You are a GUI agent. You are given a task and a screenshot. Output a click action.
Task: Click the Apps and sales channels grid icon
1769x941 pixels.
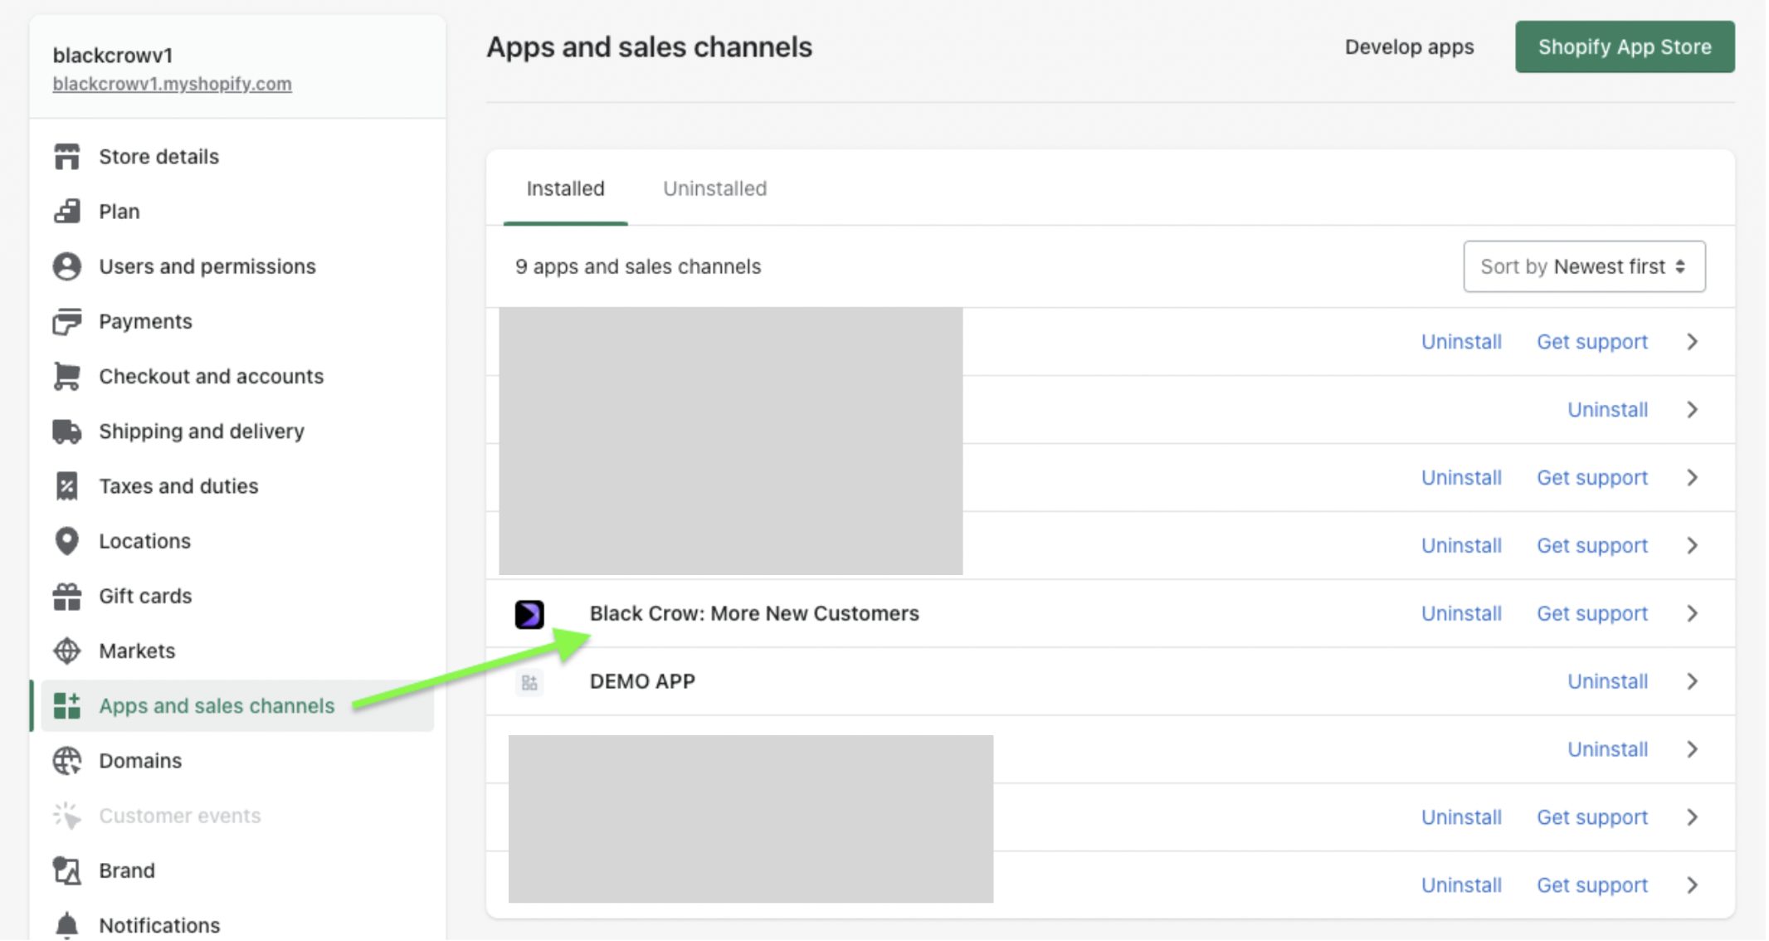pos(67,705)
